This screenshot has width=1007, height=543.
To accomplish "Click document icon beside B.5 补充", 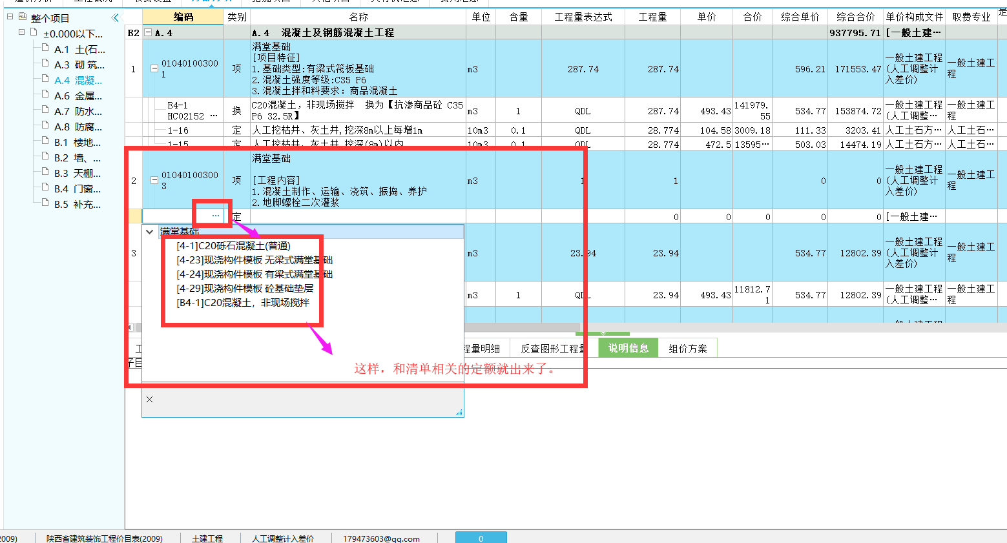I will (x=45, y=203).
